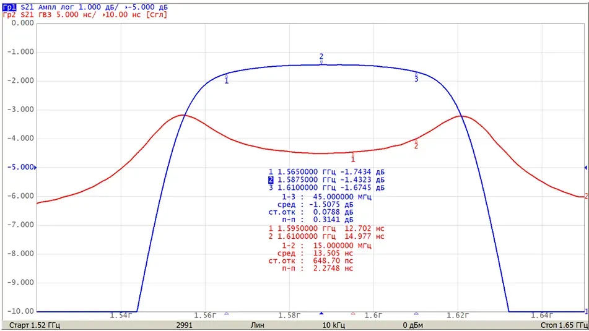589x331 pixels.
Task: Click red ст.отк : 648.70 пс statistic
Action: (311, 261)
